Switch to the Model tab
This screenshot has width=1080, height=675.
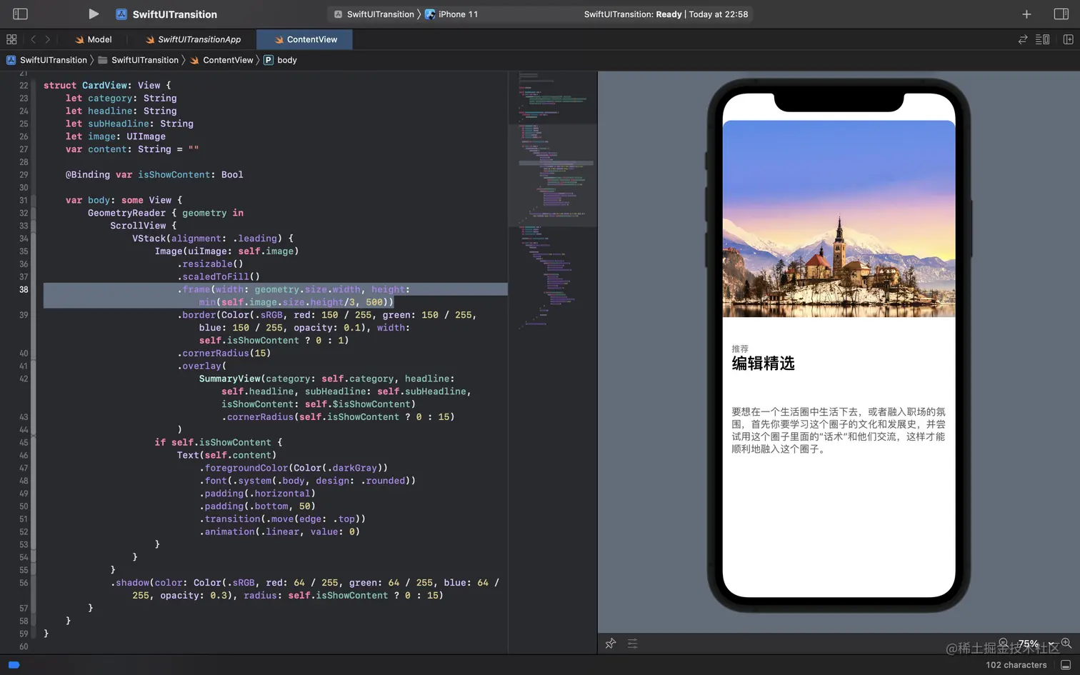point(94,39)
